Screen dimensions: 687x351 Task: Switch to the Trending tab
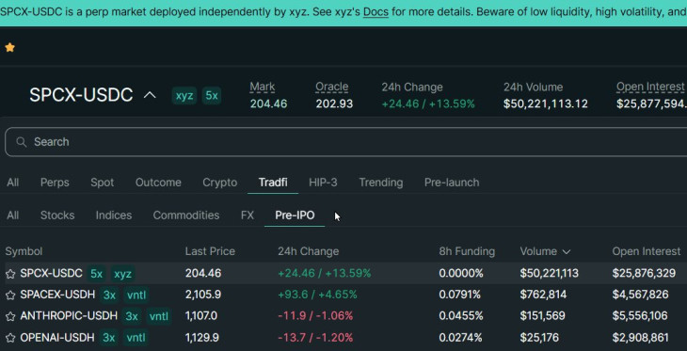(381, 183)
